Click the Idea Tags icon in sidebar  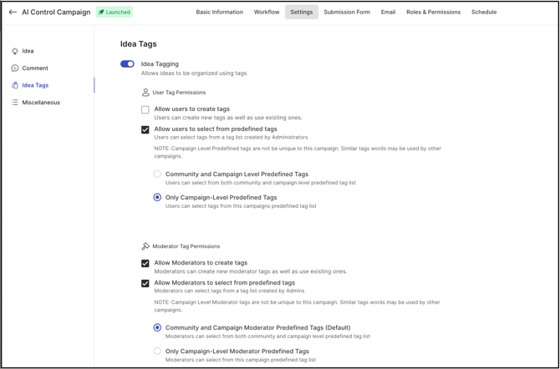15,85
